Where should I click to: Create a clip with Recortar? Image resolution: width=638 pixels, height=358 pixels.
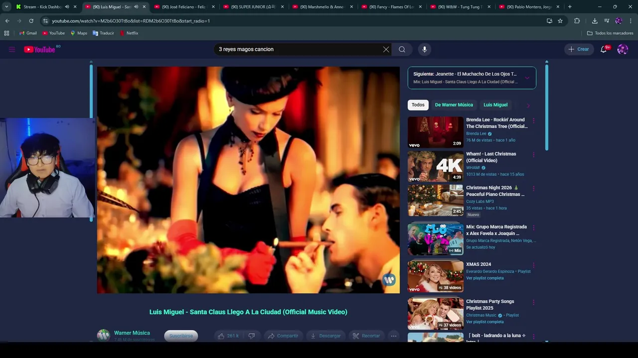pos(366,336)
